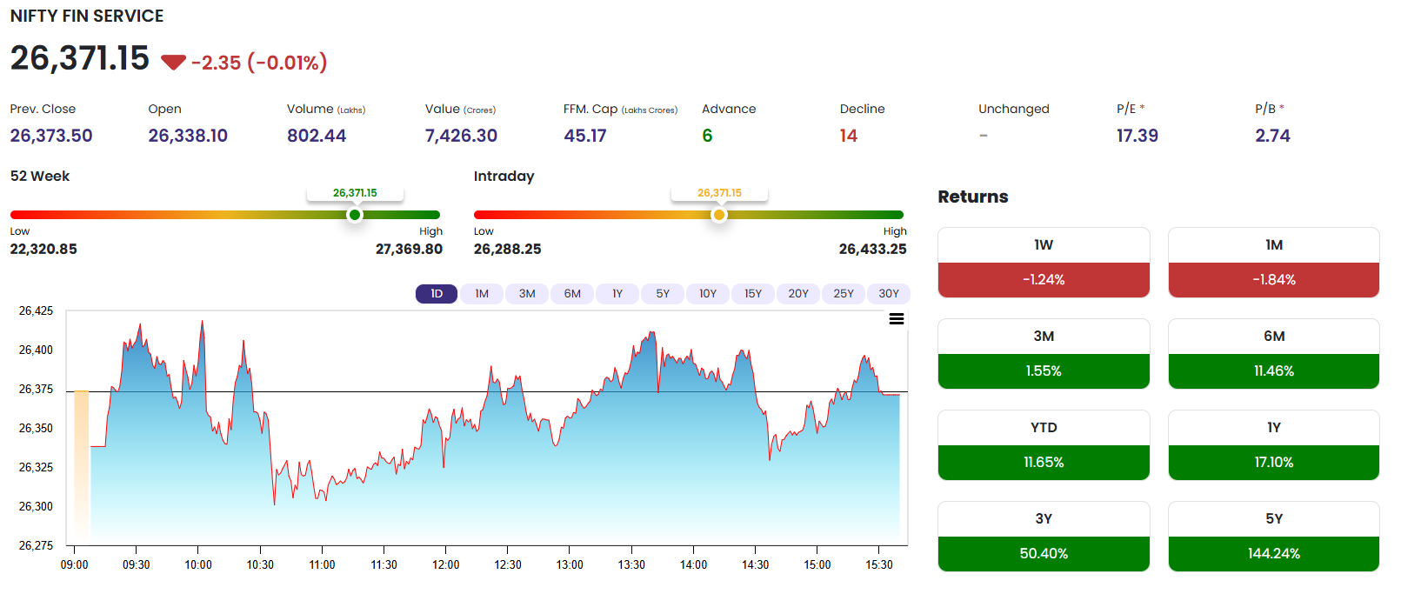Open the 1W returns card
This screenshot has height=594, width=1401.
click(1044, 263)
